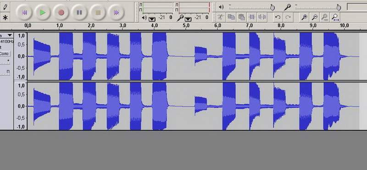Select the Multi-tool asterisk icon
The height and width of the screenshot is (170, 367).
click(5, 17)
